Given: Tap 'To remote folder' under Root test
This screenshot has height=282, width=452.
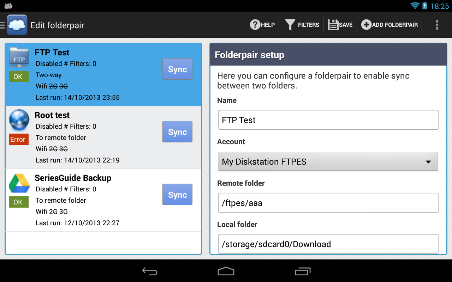Looking at the screenshot, I should pos(61,138).
